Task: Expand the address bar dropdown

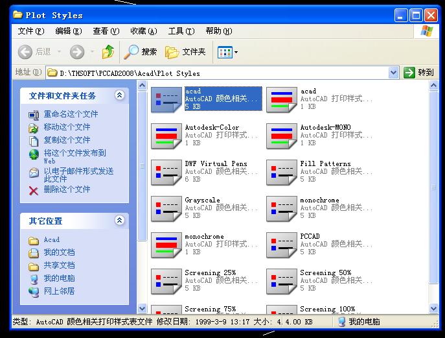Action: click(393, 73)
